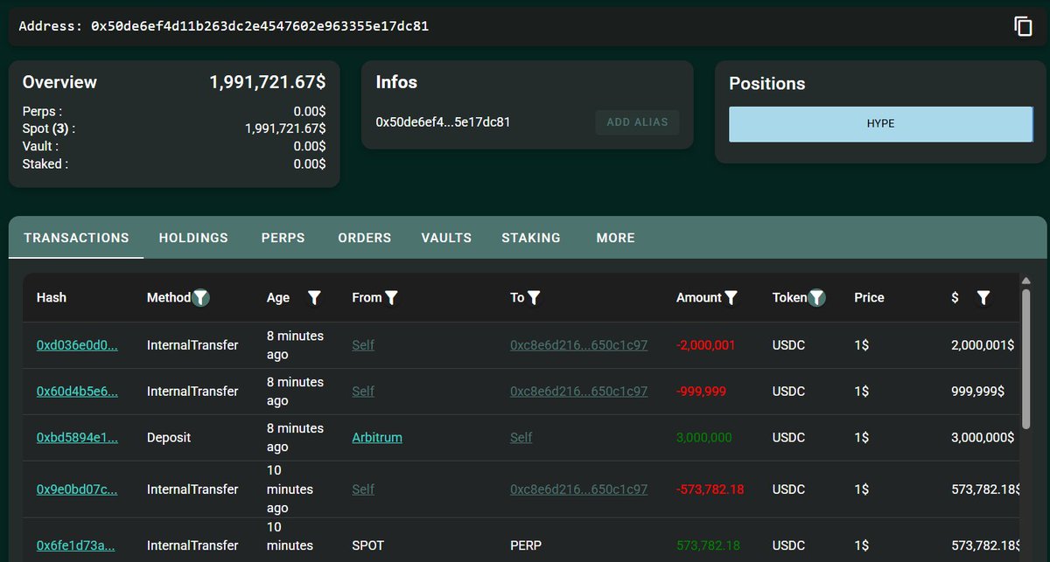Switch to the Staking tab
Screen dimensions: 1050x562
[531, 238]
